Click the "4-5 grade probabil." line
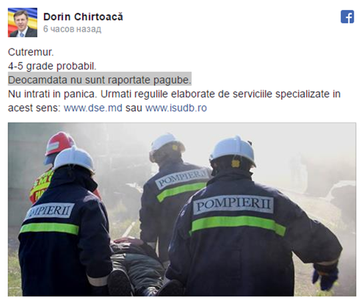 (x=52, y=66)
